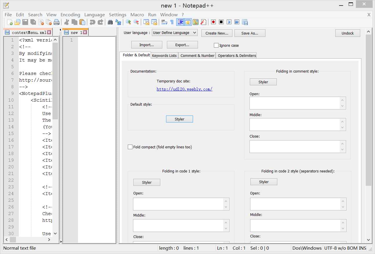The height and width of the screenshot is (254, 375).
Task: Click the Open file toolbar icon
Action: click(17, 22)
